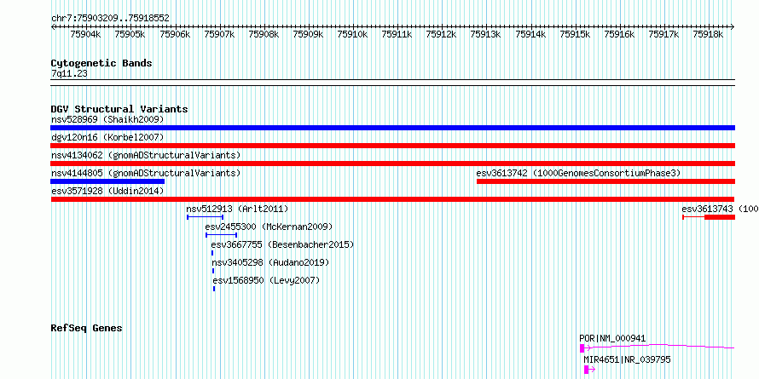Viewport: 759px width, 379px height.
Task: Click the esv3667755 (Besenbacher2015) blue tick mark
Action: coord(212,253)
